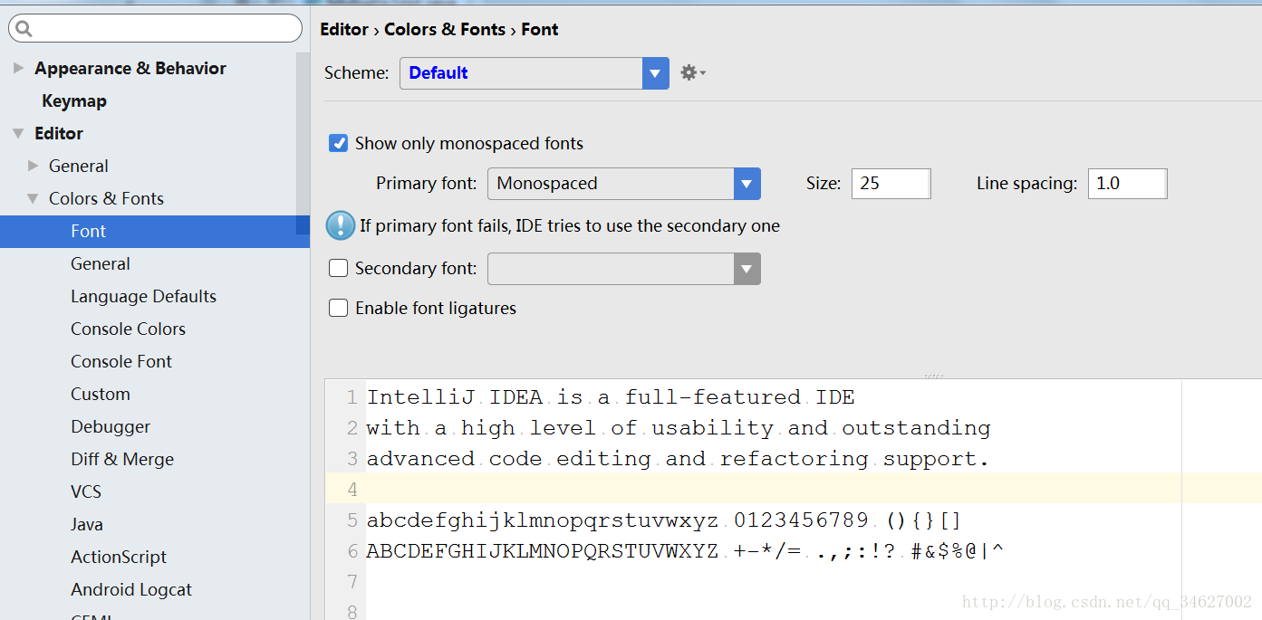Click preview line with uppercase alphabet
Screen dimensions: 1262x620
point(685,550)
